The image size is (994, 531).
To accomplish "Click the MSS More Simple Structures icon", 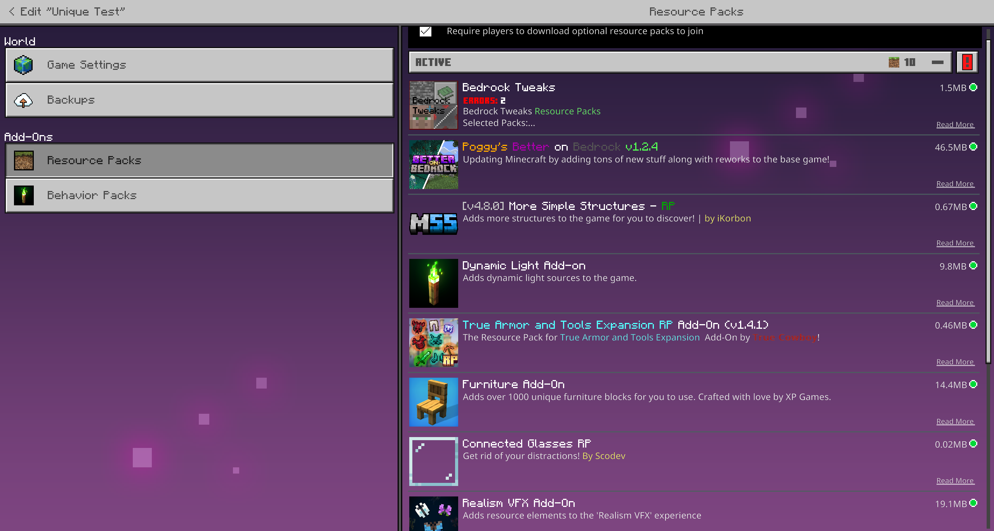I will (x=433, y=224).
